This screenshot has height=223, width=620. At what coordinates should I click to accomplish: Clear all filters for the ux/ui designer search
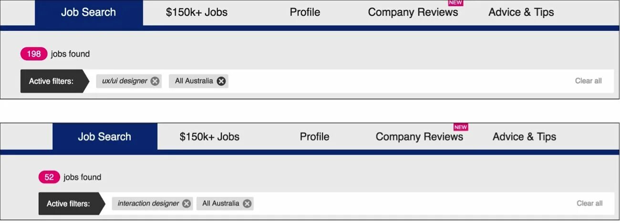[588, 81]
